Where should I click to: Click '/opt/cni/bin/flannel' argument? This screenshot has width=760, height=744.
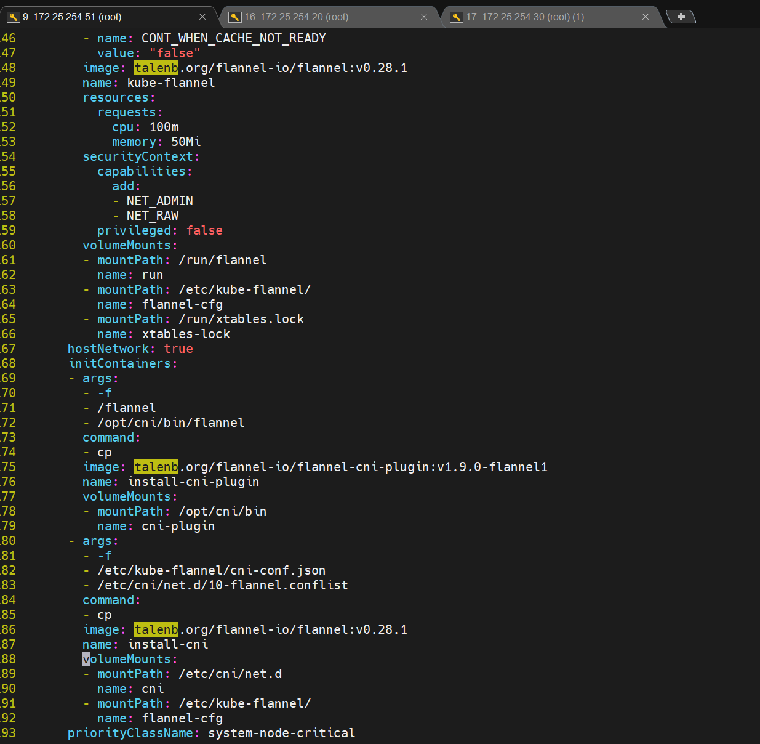[171, 423]
